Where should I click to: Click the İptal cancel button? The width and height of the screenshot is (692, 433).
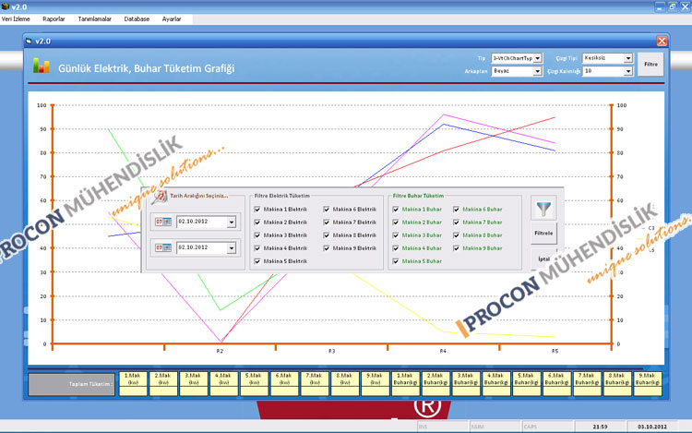point(543,259)
